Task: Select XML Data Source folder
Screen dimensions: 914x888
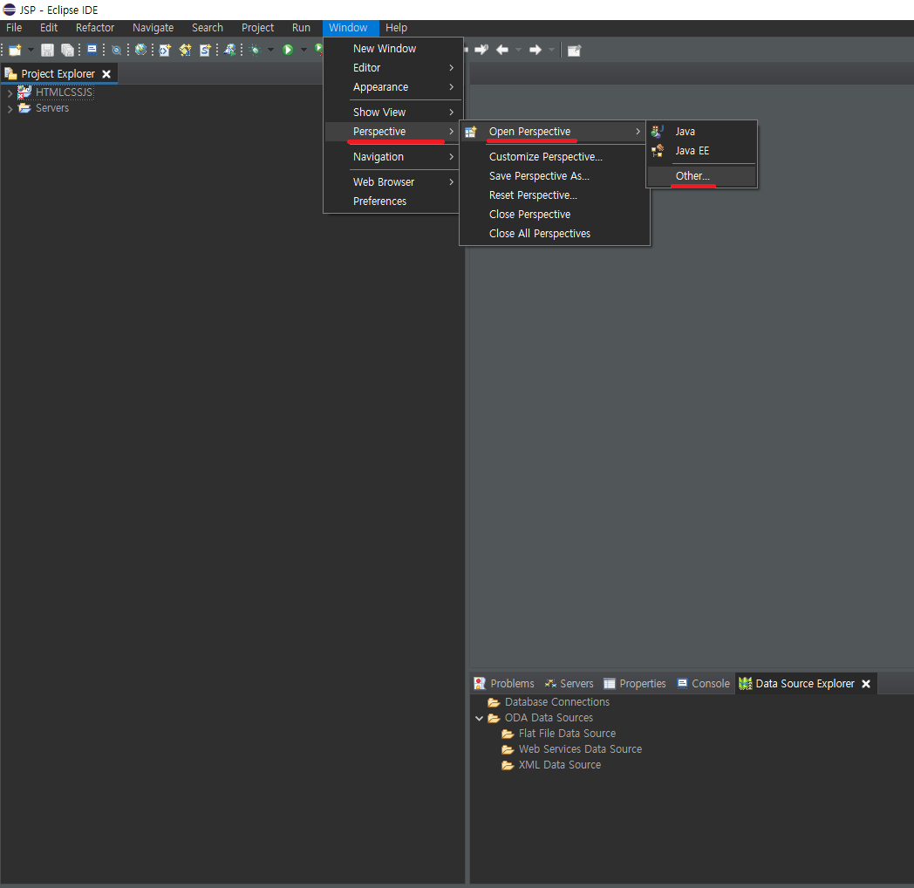Action: (x=560, y=765)
